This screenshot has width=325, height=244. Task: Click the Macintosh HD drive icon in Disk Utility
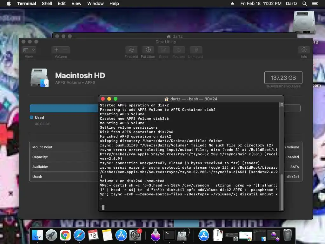click(39, 78)
